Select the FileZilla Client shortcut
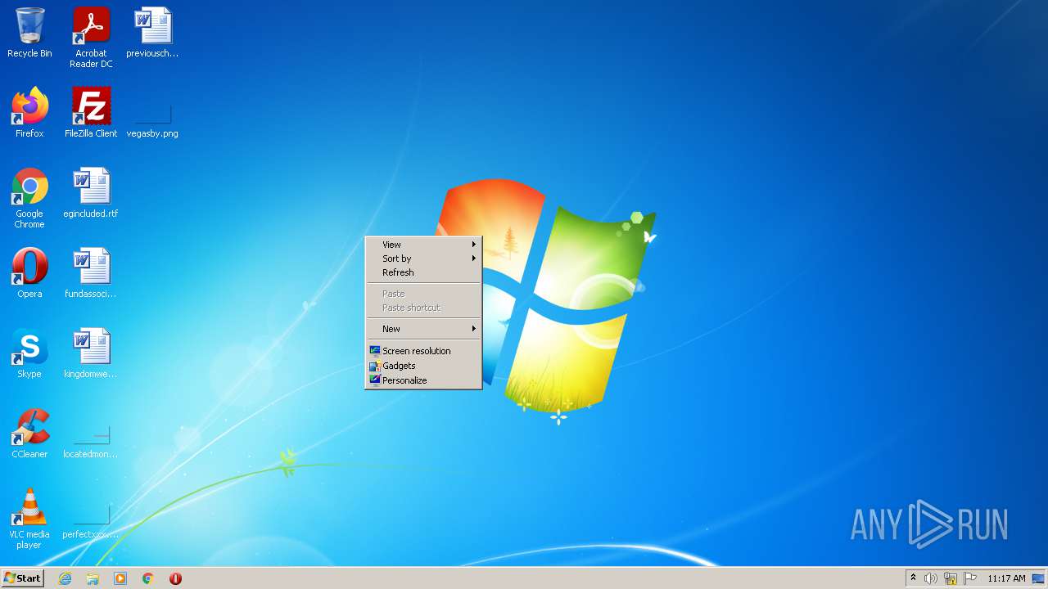 91,113
